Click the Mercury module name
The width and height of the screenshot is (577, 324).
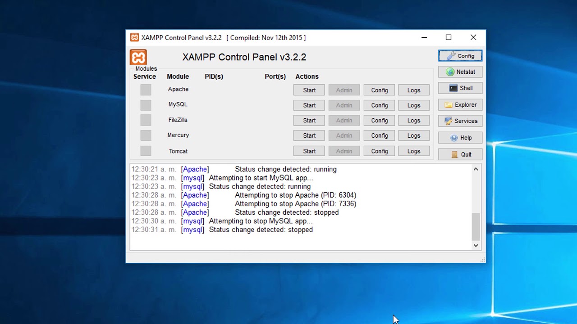pyautogui.click(x=178, y=135)
